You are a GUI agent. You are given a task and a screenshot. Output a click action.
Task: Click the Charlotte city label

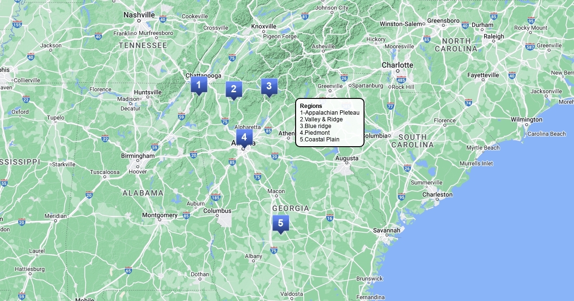(397, 65)
